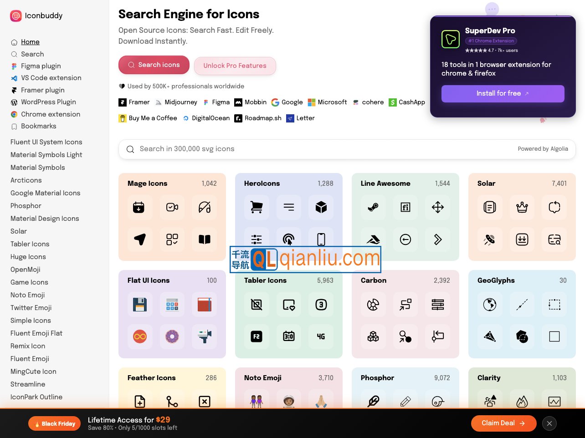The width and height of the screenshot is (585, 438).
Task: Click the shopping cart icon in HeroIcons
Action: pos(257,207)
